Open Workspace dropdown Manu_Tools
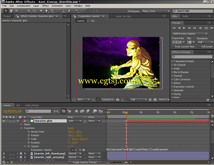Screen dimensions: 214x165 pyautogui.click(x=156, y=11)
